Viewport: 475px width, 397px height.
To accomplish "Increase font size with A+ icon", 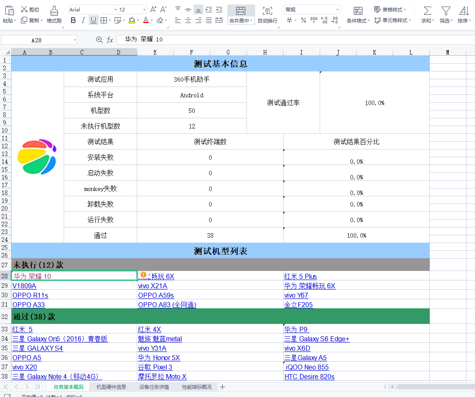I will [153, 10].
